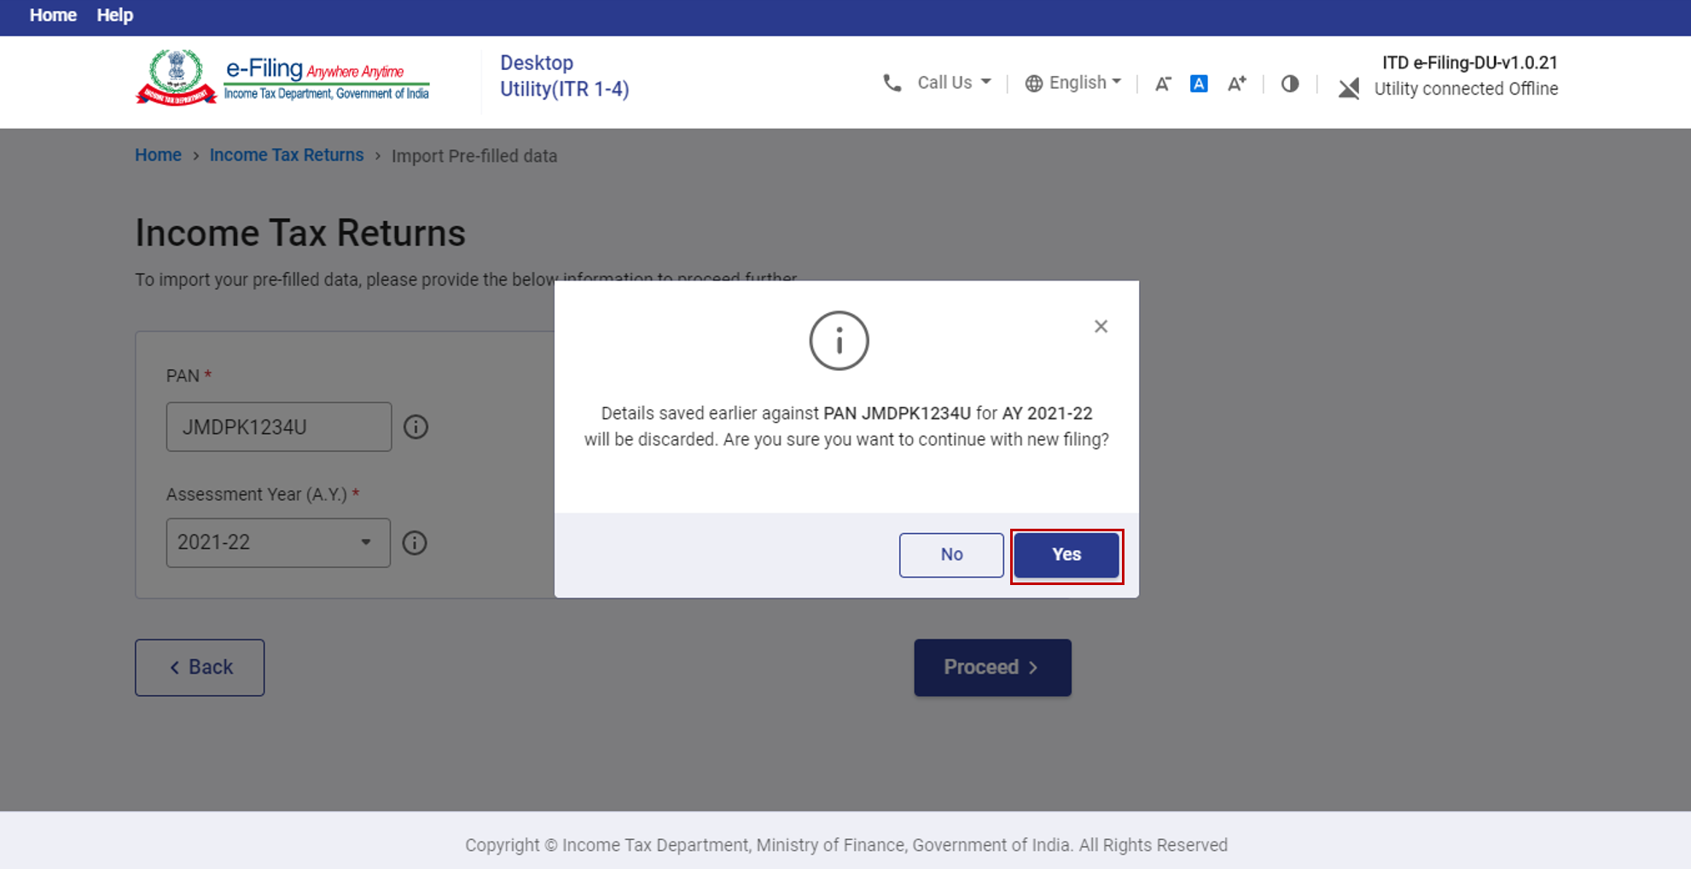Open the Assessment Year 2021-22 dropdown
1691x869 pixels.
coord(278,542)
